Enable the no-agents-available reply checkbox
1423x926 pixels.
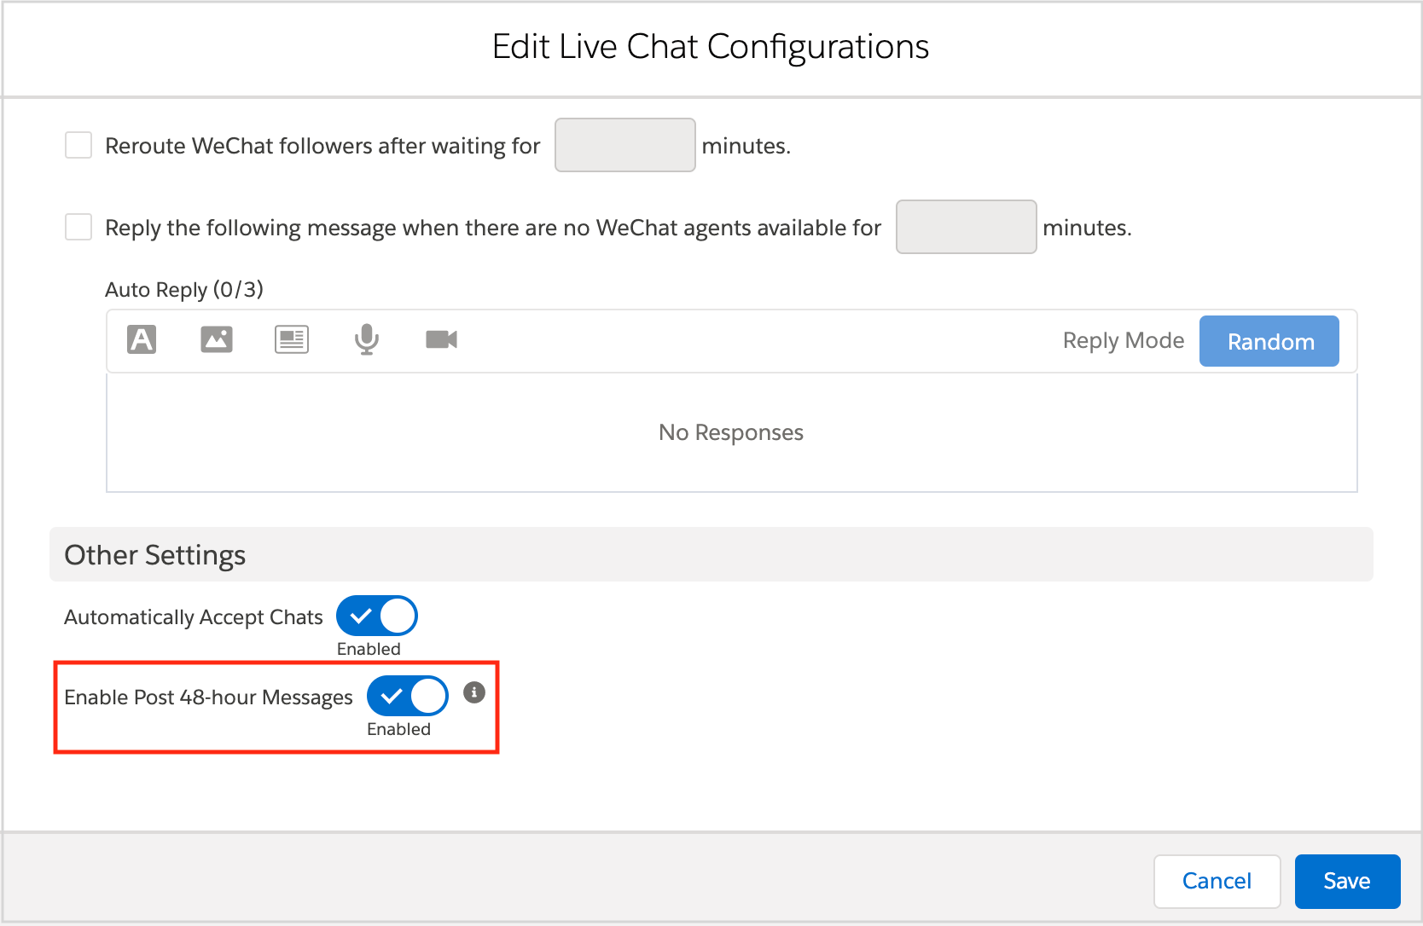[x=78, y=228]
